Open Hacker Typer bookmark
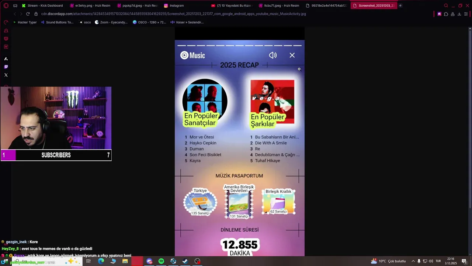 click(x=25, y=22)
